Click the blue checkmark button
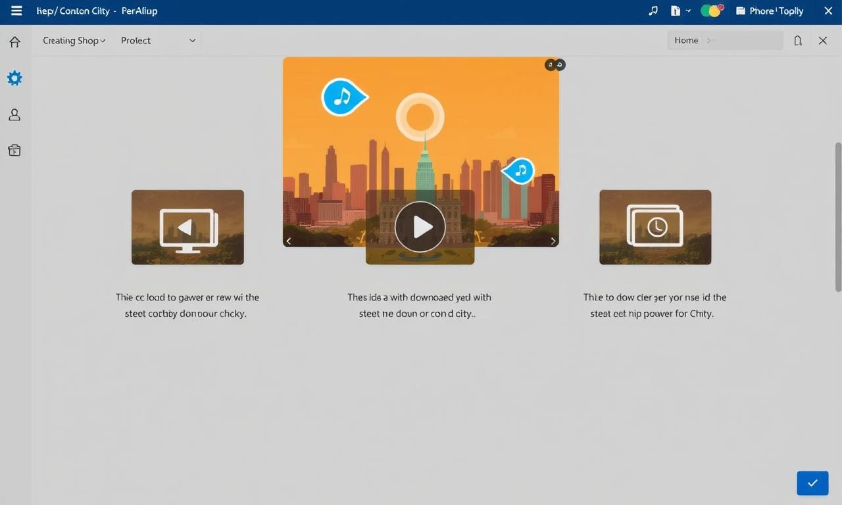The width and height of the screenshot is (842, 505). click(x=812, y=483)
